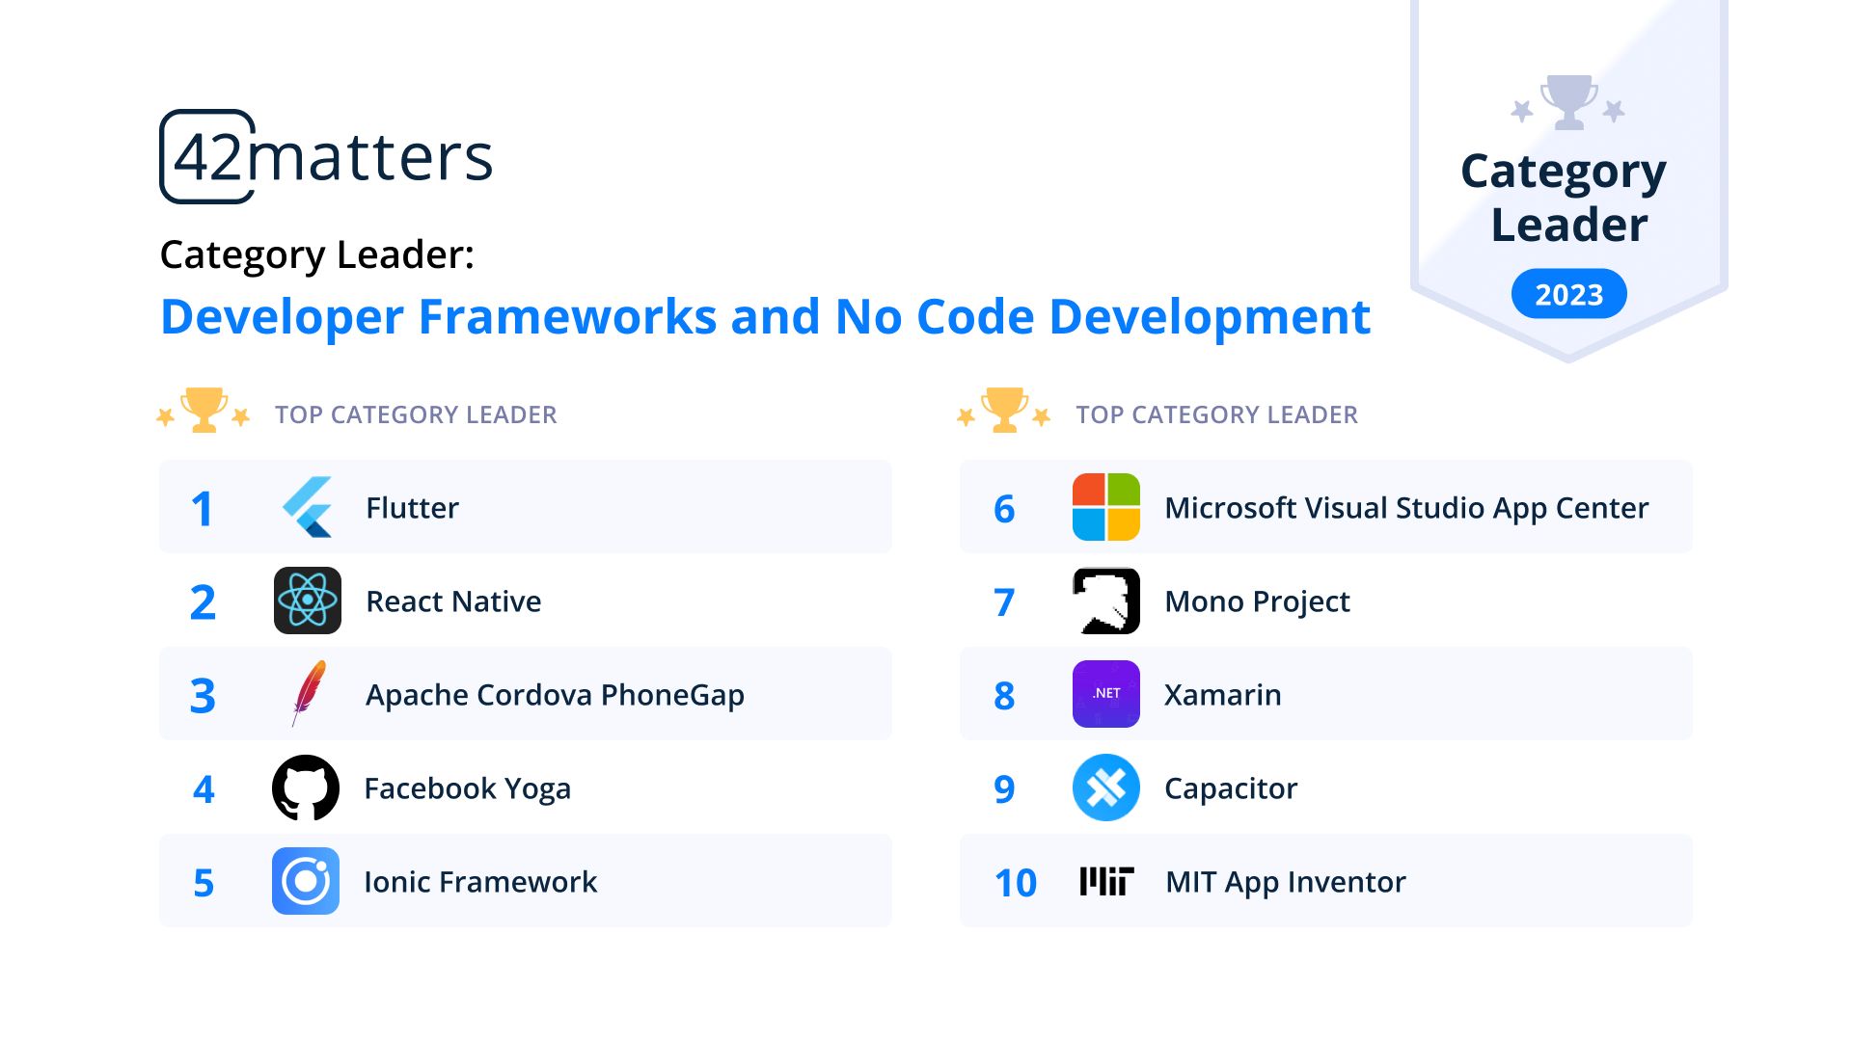This screenshot has height=1041, width=1852.
Task: Click the Capacitor blue cross icon
Action: [x=1105, y=787]
